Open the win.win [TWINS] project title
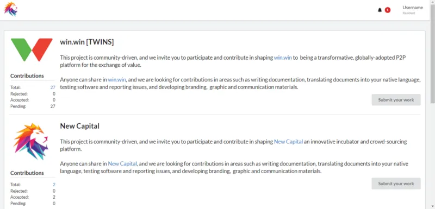The width and height of the screenshot is (435, 209). pos(87,42)
